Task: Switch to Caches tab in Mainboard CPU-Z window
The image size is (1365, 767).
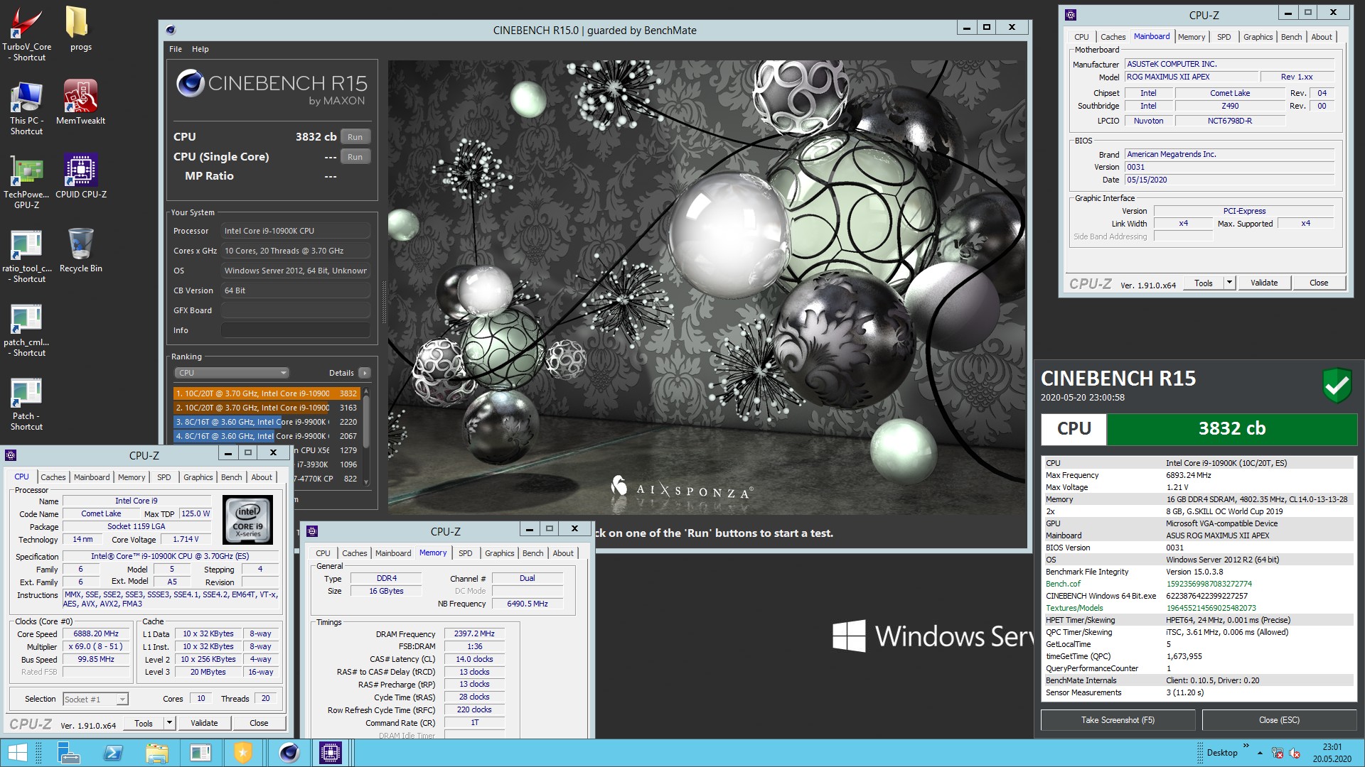Action: [1113, 37]
